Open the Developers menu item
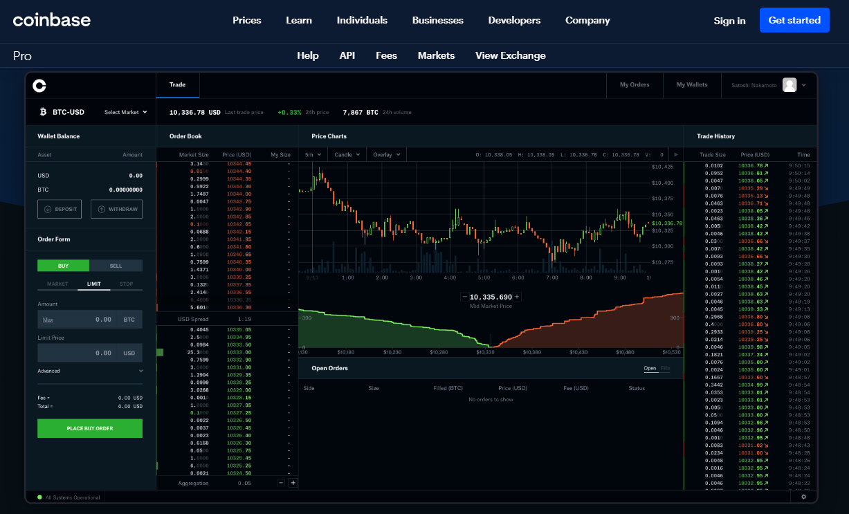The image size is (849, 514). coord(514,20)
